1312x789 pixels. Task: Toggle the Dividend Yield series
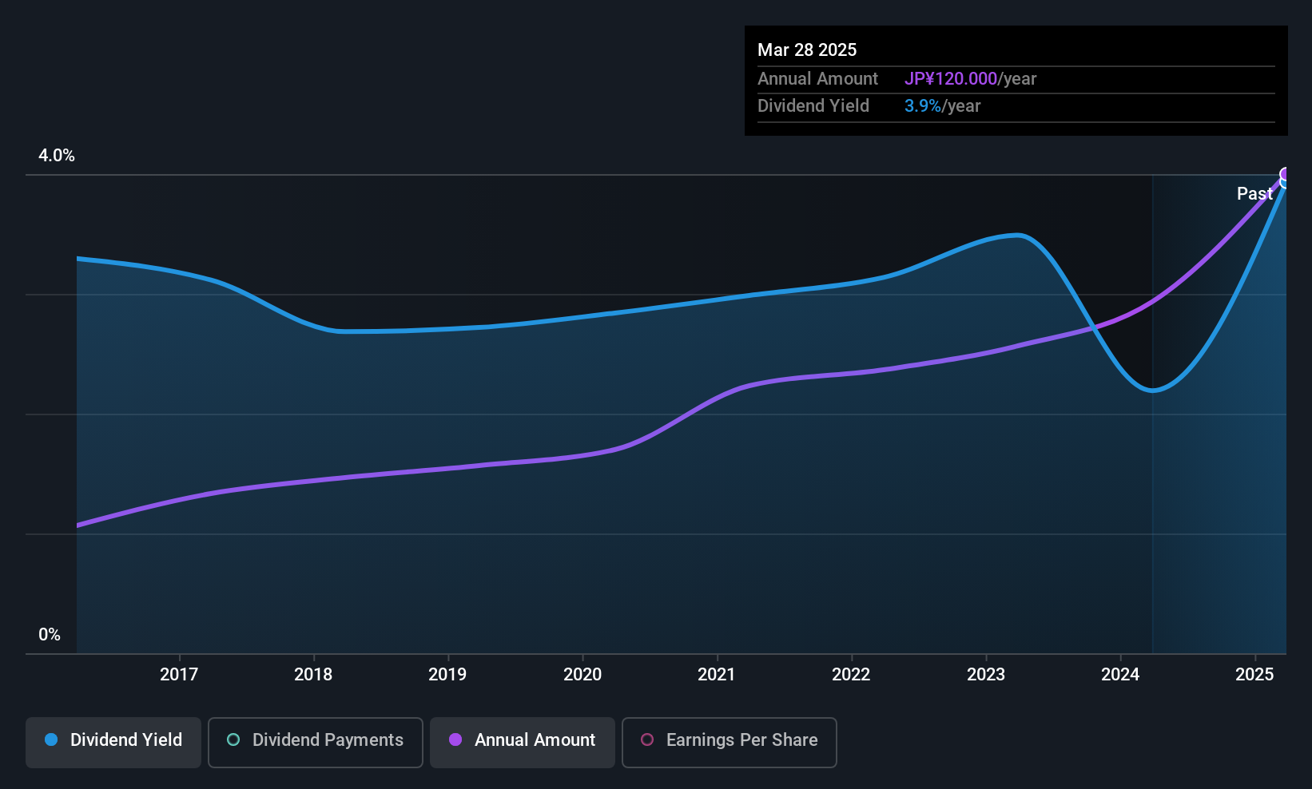coord(113,742)
